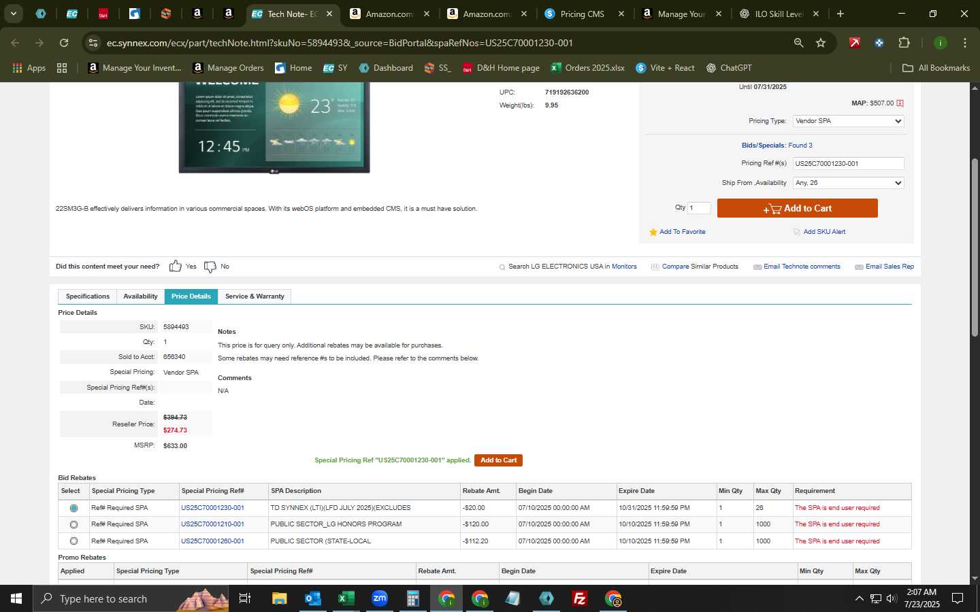The width and height of the screenshot is (980, 612).
Task: Select the US25C70001210-001 bid rebate radio
Action: (x=73, y=524)
